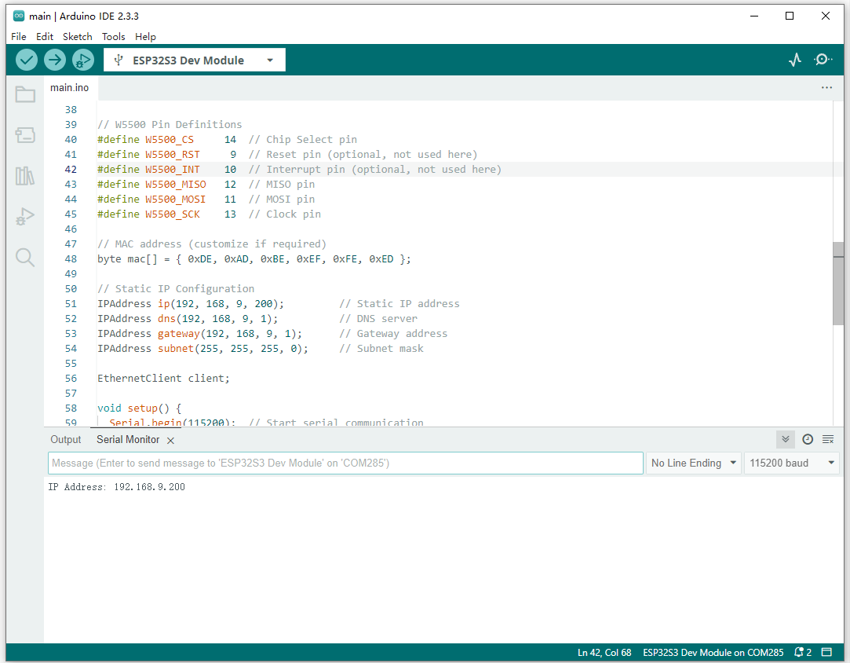The width and height of the screenshot is (850, 663).
Task: Switch to the Output tab
Action: pos(66,440)
